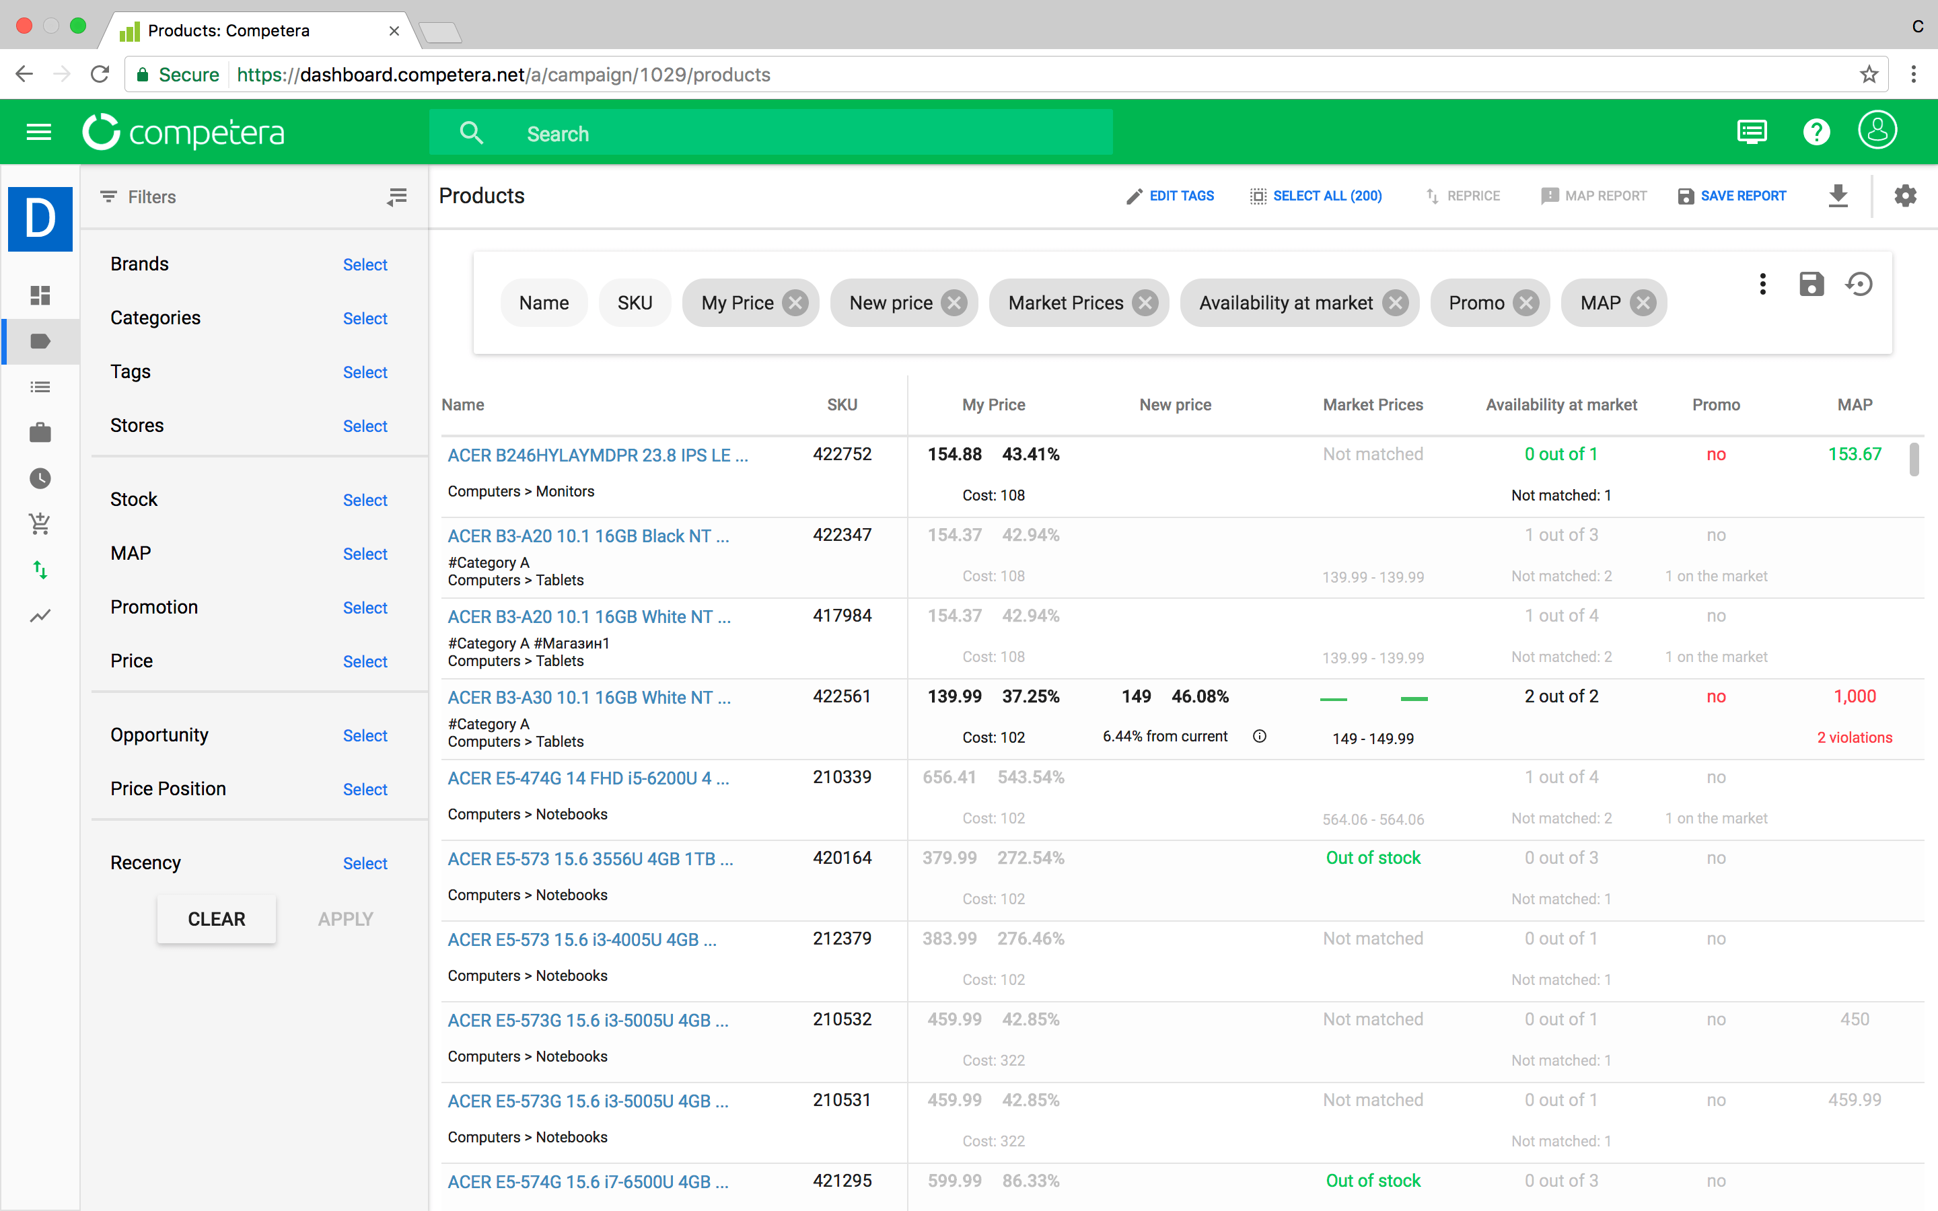This screenshot has height=1211, width=1938.
Task: Click the Name column chip
Action: (544, 303)
